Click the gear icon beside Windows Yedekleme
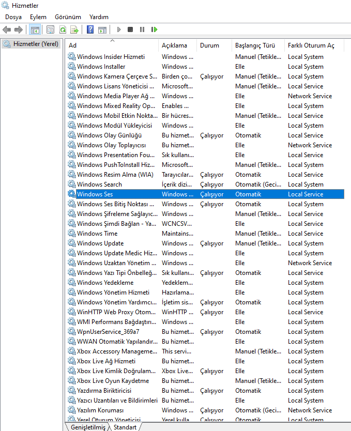 coord(72,282)
